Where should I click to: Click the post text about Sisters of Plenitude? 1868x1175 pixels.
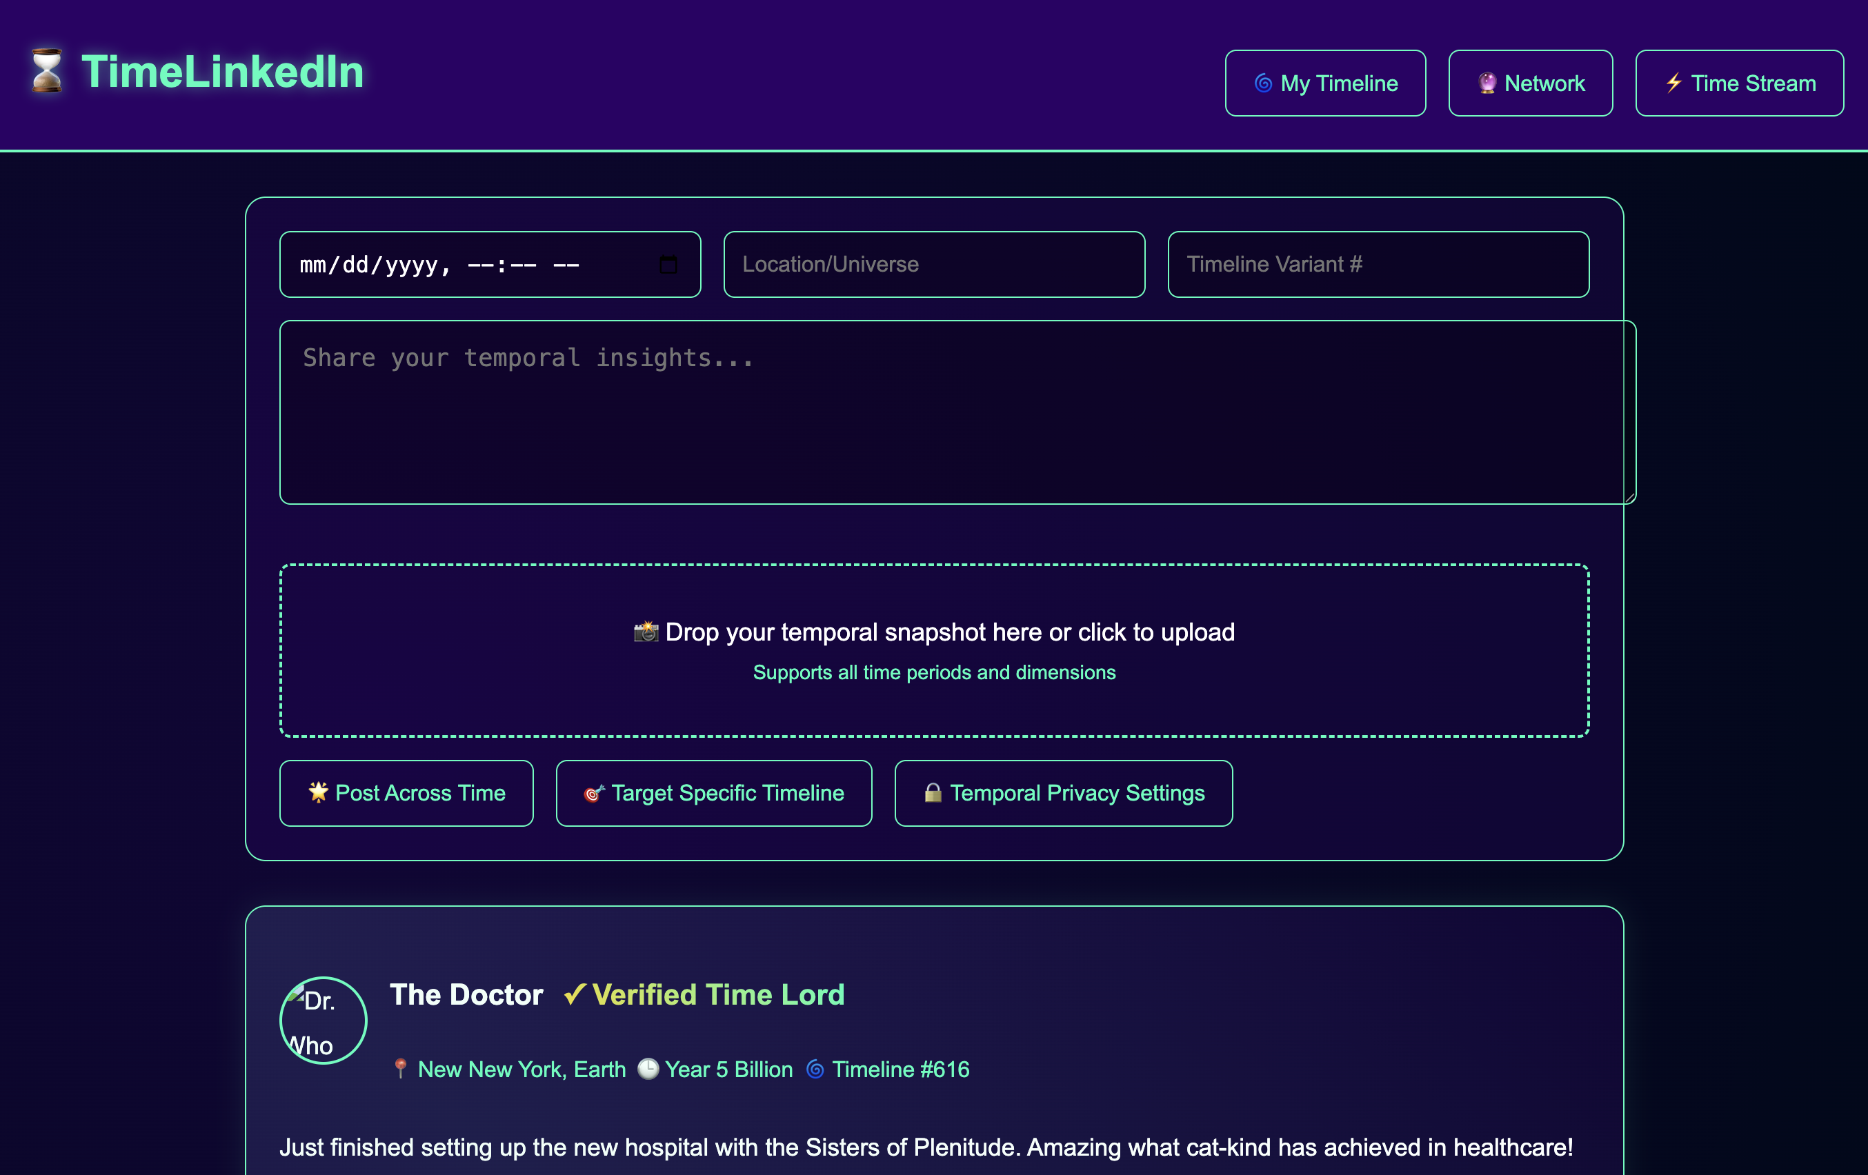point(926,1147)
